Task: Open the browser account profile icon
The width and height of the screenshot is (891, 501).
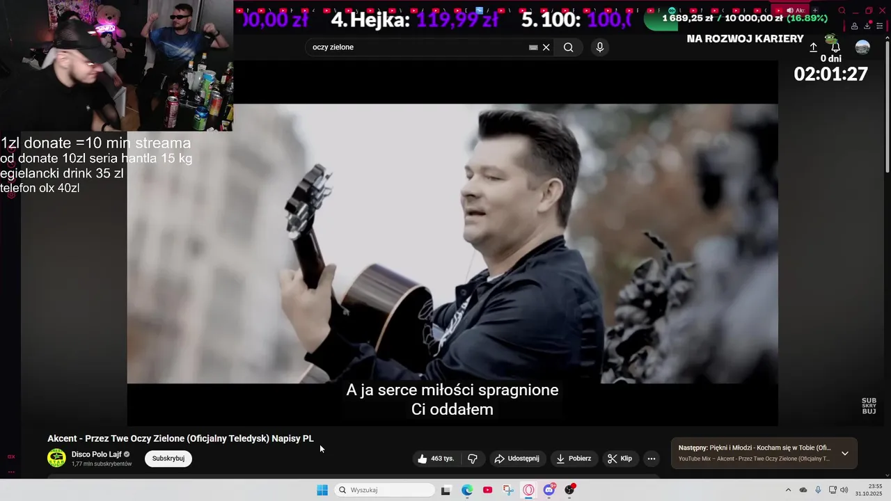Action: click(x=854, y=26)
